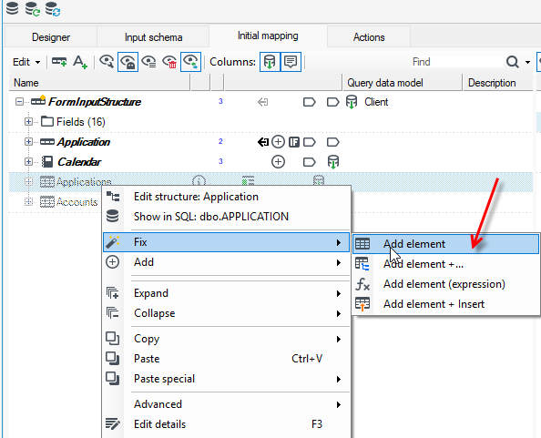This screenshot has width=541, height=438.
Task: Choose Add element + Insert option
Action: 445,304
